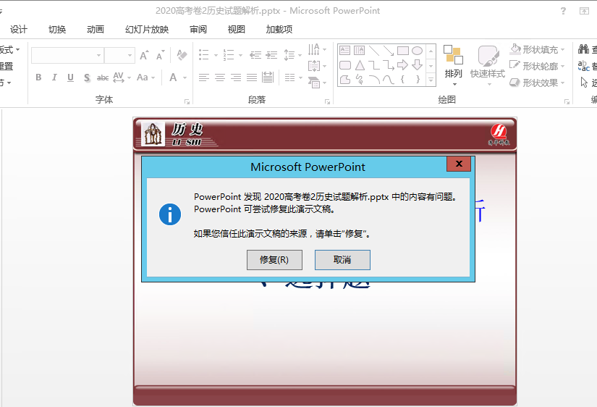Click the binoculars Find icon

[583, 49]
